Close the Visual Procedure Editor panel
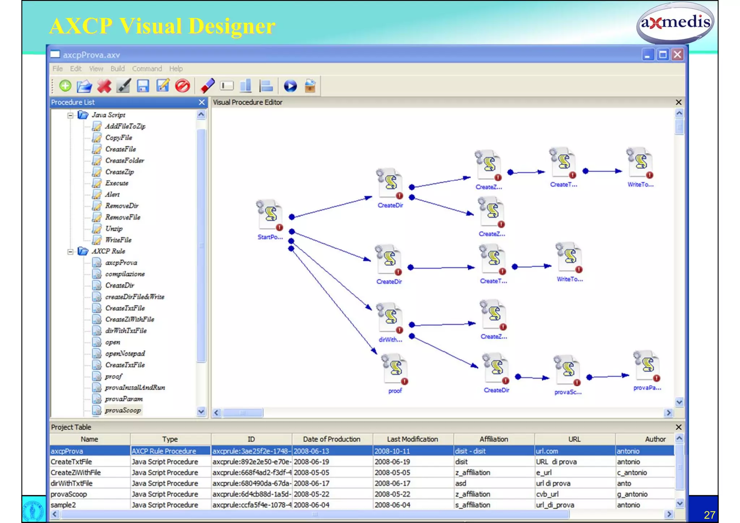Image resolution: width=740 pixels, height=523 pixels. 678,102
